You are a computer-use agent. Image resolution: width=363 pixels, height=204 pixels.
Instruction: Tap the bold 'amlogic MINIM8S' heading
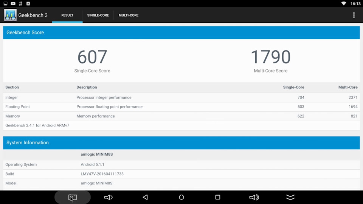tap(97, 154)
